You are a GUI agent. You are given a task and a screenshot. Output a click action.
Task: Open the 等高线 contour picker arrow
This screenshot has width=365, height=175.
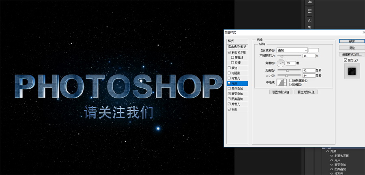(285, 82)
